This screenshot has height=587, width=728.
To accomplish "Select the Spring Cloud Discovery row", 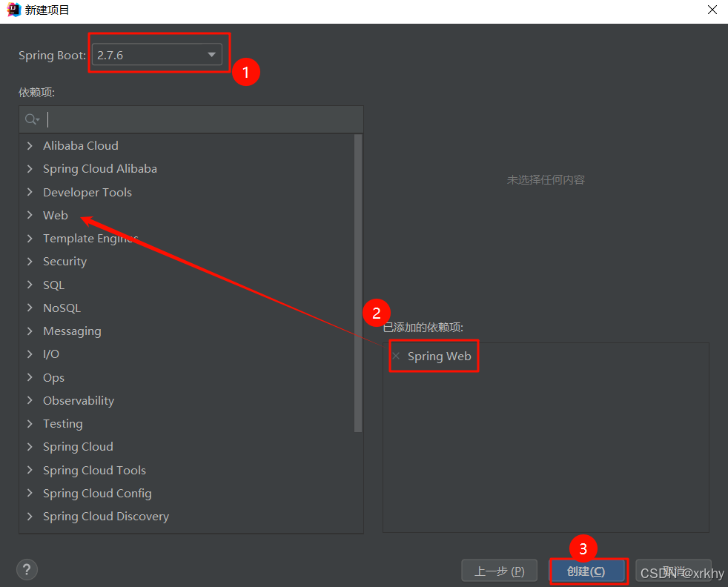I will [x=187, y=517].
